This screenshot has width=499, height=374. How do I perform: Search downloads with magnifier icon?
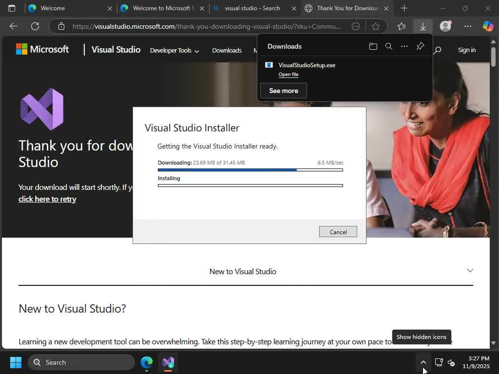tap(388, 46)
